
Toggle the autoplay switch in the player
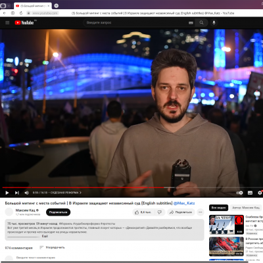pos(239,193)
